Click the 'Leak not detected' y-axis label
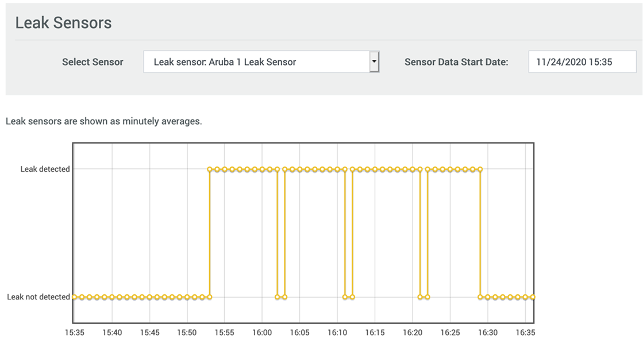The width and height of the screenshot is (643, 346). [x=38, y=297]
